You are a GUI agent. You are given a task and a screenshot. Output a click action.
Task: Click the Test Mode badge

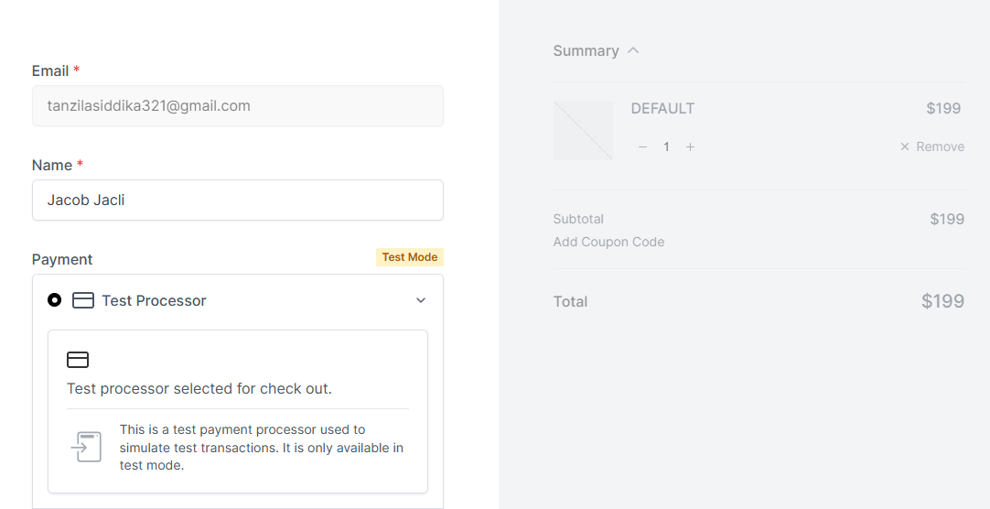[x=409, y=257]
